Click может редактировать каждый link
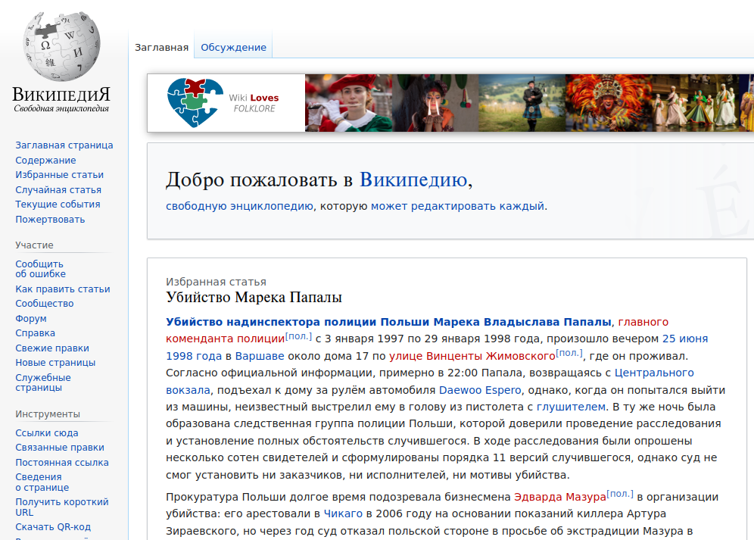The height and width of the screenshot is (540, 754). click(457, 206)
